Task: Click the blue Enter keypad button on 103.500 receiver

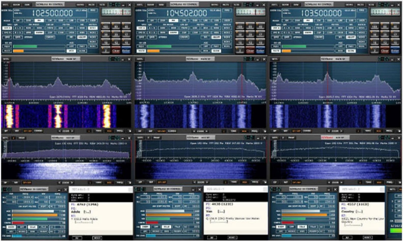Action: pos(395,51)
